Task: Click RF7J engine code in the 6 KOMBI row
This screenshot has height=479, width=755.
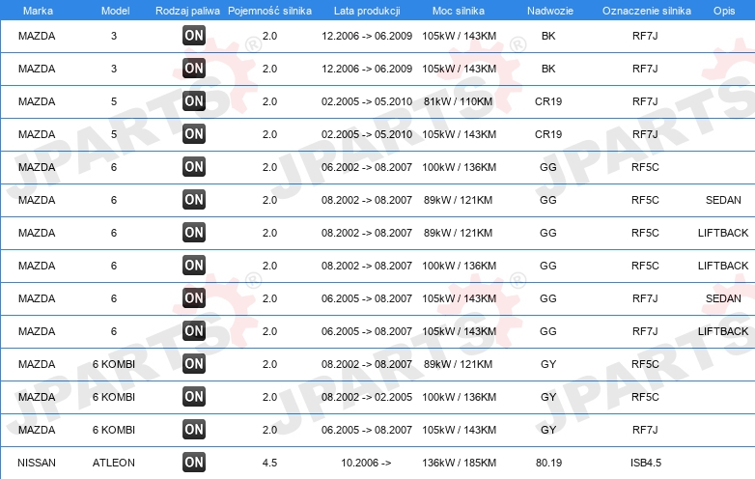Action: tap(645, 430)
